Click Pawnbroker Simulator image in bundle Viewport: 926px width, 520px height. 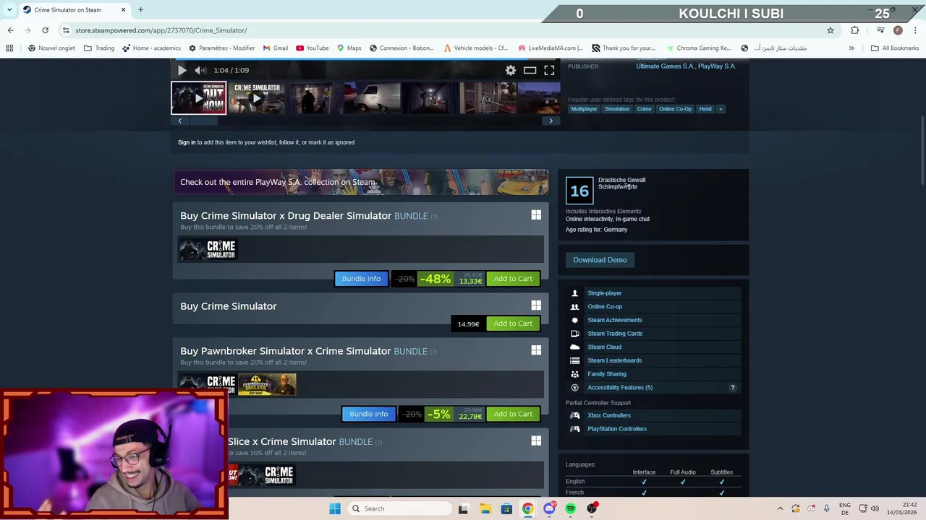click(267, 384)
